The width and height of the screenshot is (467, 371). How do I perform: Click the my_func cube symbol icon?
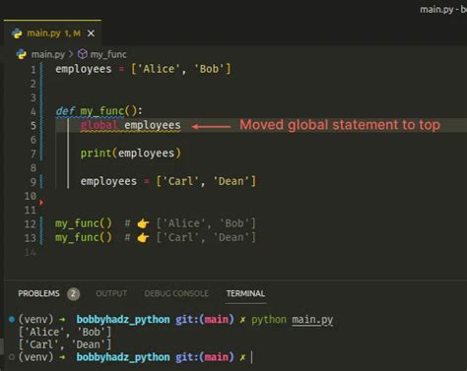point(82,54)
